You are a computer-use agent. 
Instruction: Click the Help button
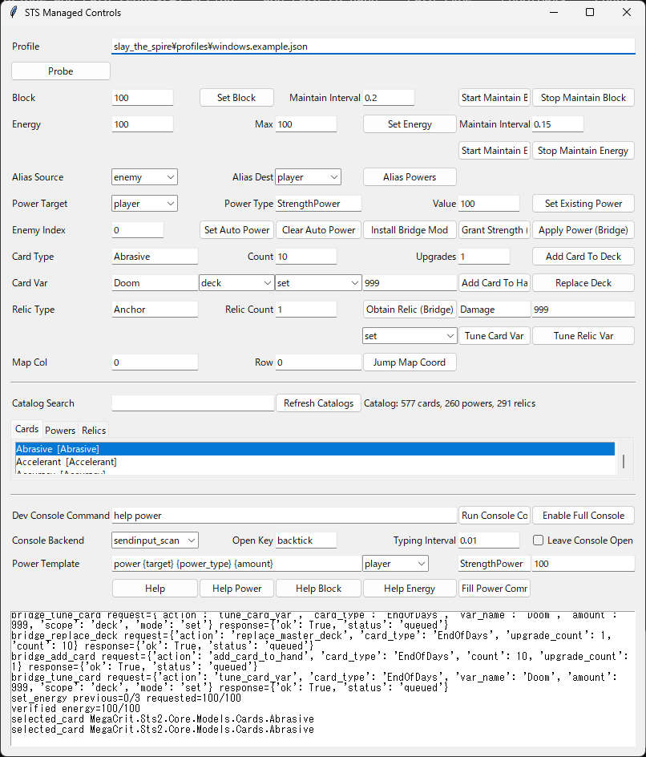tap(155, 589)
